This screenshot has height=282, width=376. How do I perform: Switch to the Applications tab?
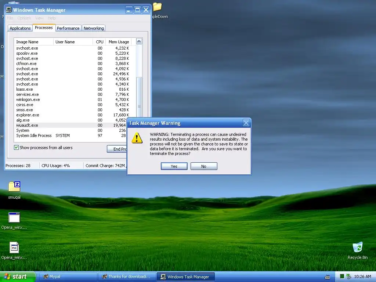20,28
